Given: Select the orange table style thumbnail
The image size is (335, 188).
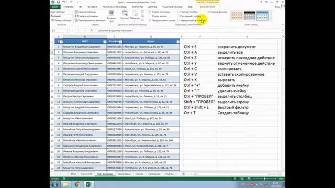Looking at the screenshot, I should pyautogui.click(x=237, y=16).
